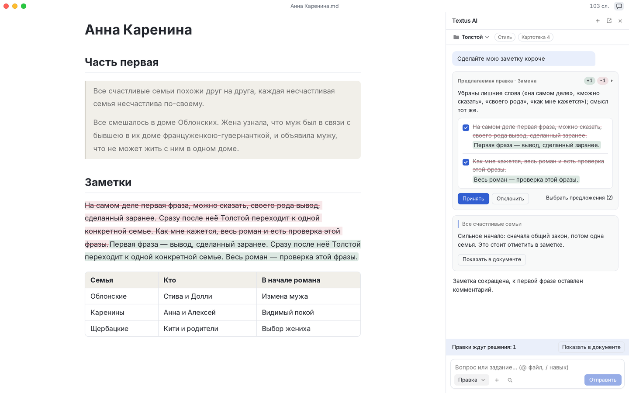The image size is (629, 393).
Task: Click the document heading 'Анна Каренина'
Action: click(x=138, y=30)
